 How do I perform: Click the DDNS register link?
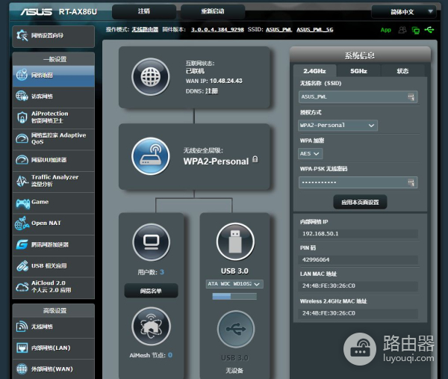pos(212,91)
